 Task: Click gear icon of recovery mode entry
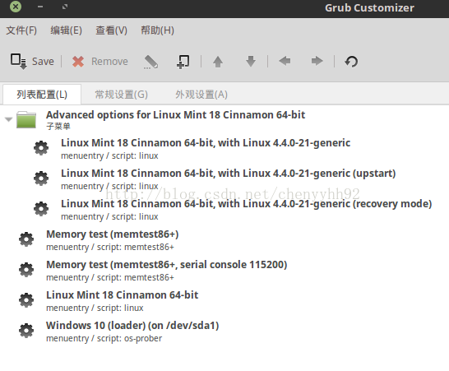coord(41,209)
